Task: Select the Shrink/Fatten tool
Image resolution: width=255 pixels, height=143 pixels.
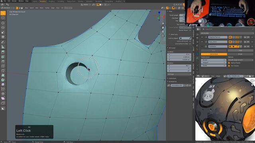Action: coord(3,94)
